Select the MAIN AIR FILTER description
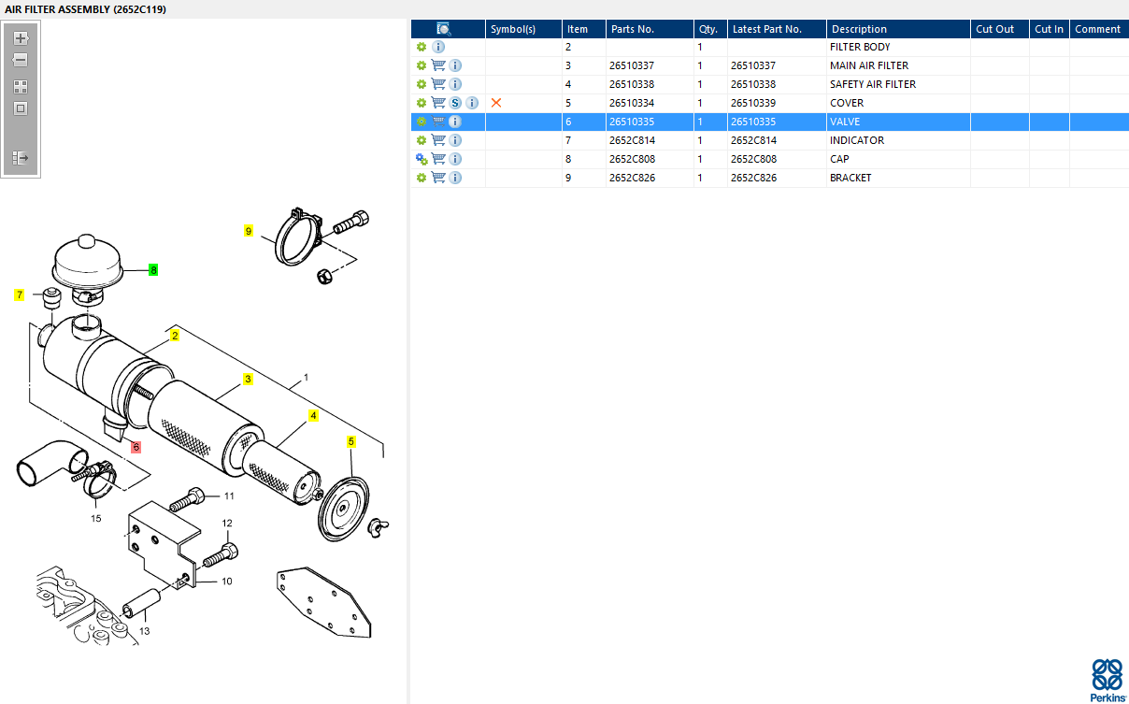Screen dimensions: 1129x704 point(869,65)
